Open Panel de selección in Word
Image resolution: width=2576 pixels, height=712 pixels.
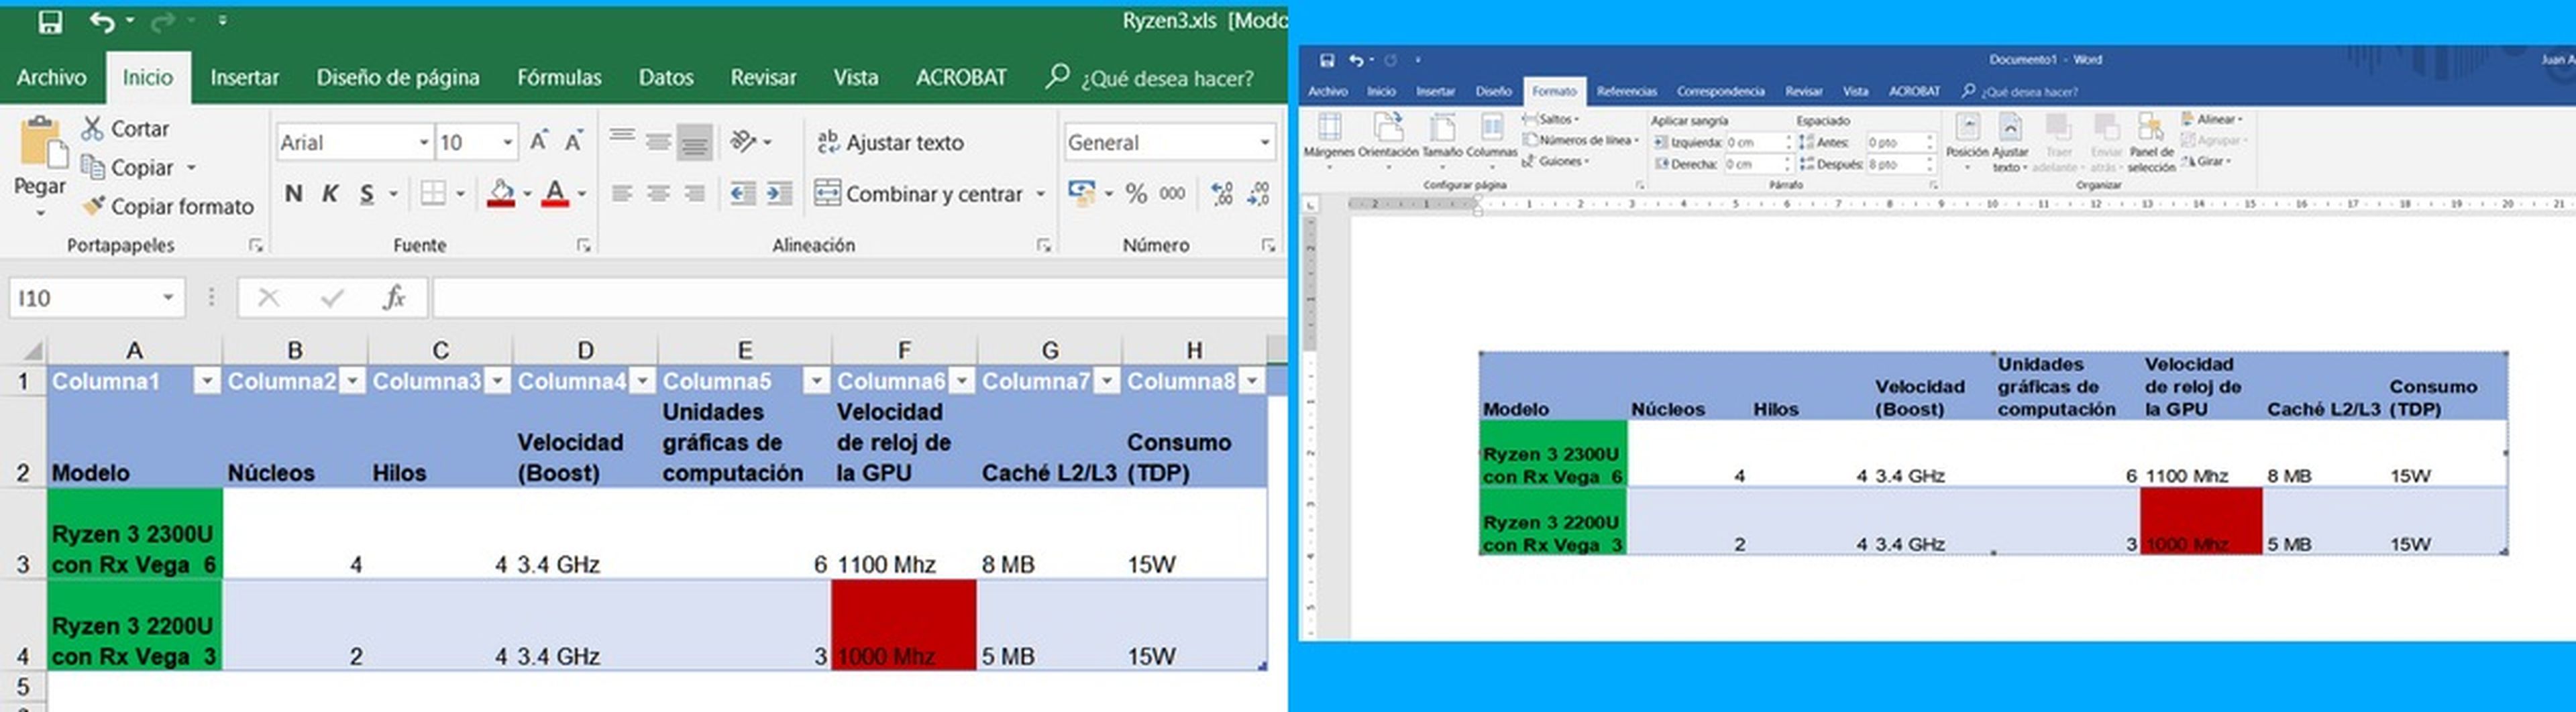[x=2151, y=142]
